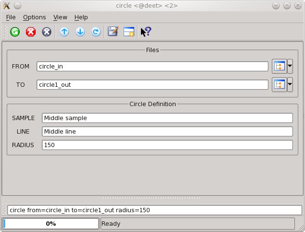This screenshot has width=305, height=232.
Task: Open the Options menu
Action: [34, 17]
